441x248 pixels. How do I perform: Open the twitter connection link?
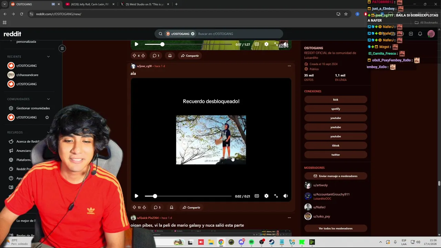pyautogui.click(x=336, y=155)
